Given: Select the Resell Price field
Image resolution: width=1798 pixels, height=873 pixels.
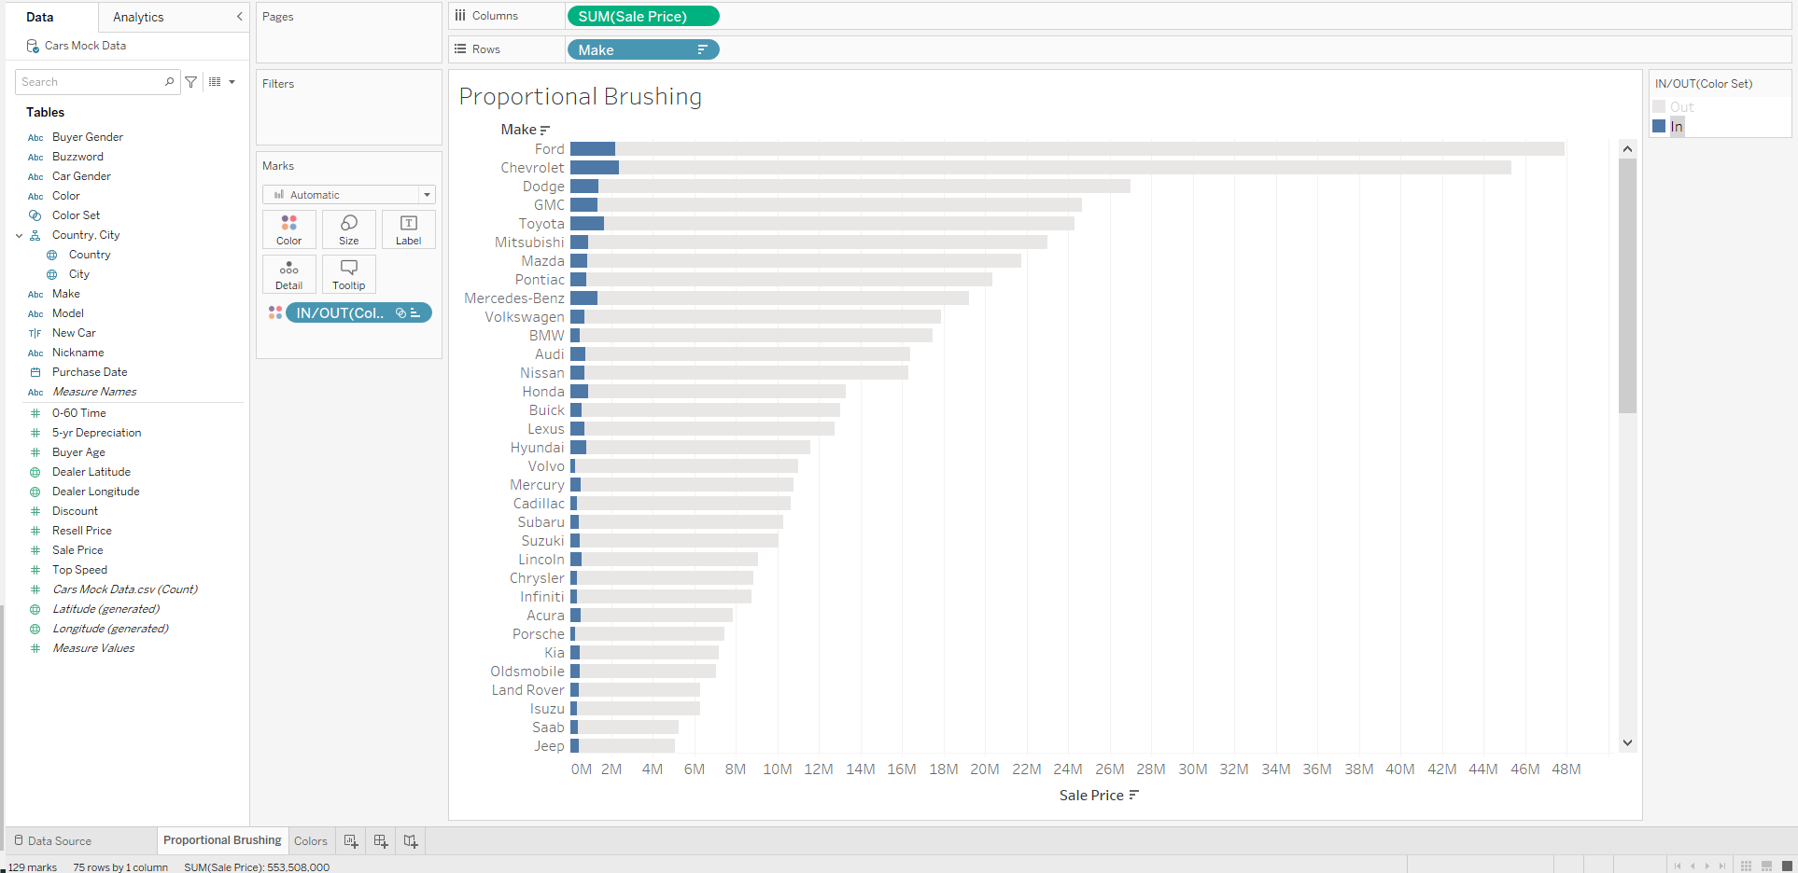Looking at the screenshot, I should [x=82, y=531].
